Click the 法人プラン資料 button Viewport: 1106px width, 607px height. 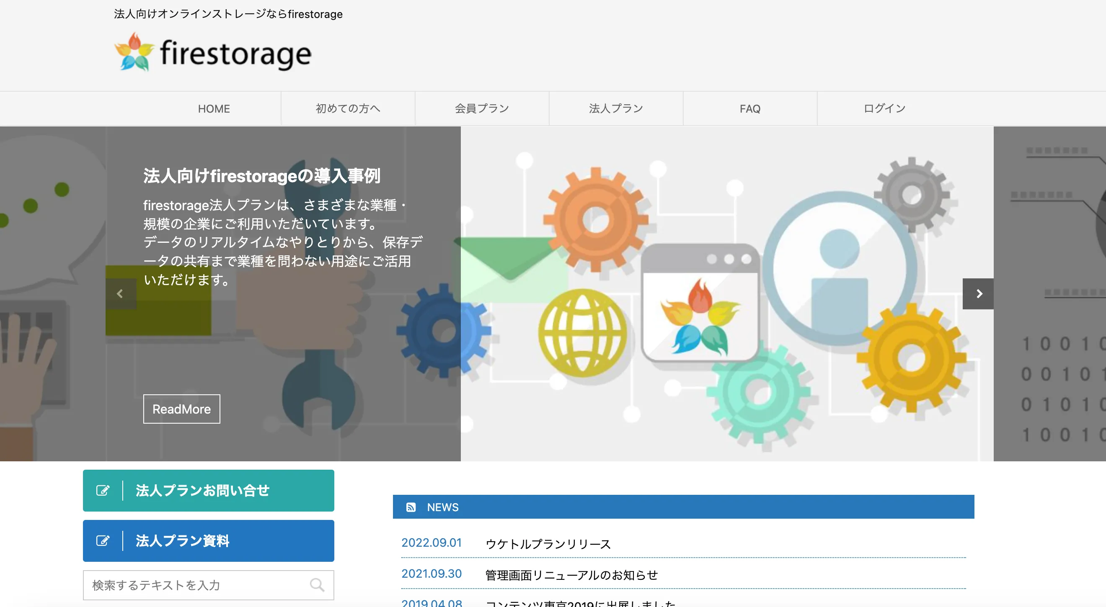[x=209, y=540]
